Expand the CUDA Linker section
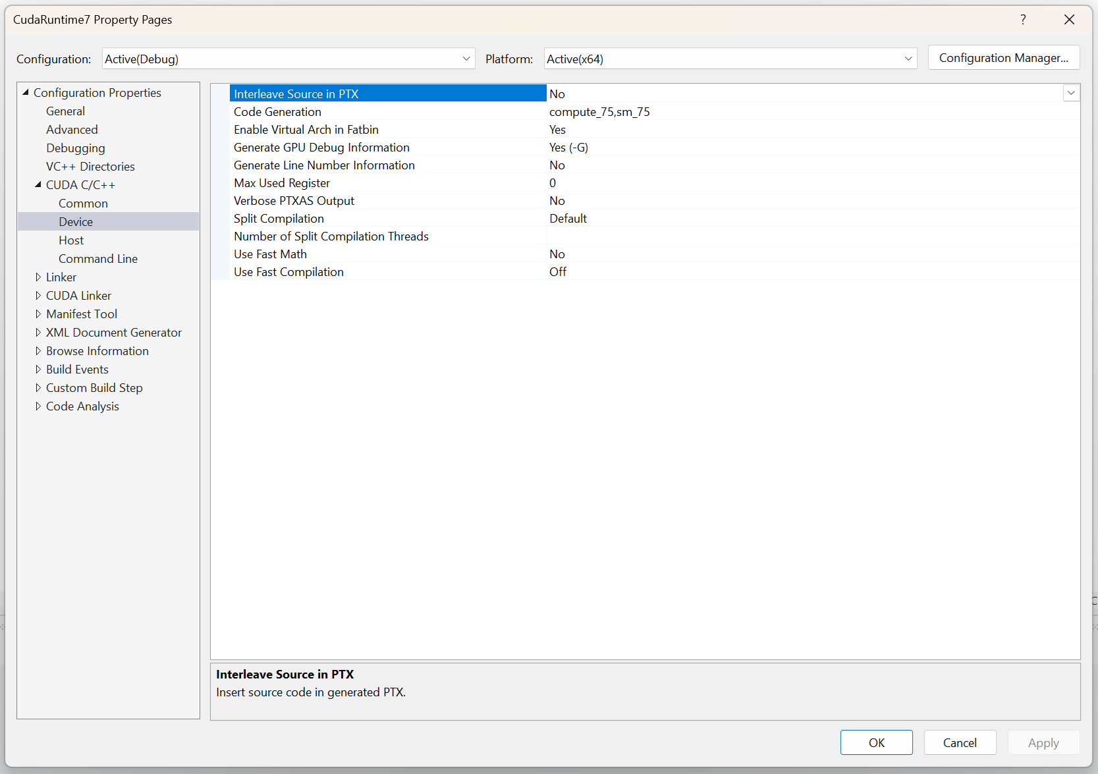Viewport: 1098px width, 774px height. [x=39, y=295]
